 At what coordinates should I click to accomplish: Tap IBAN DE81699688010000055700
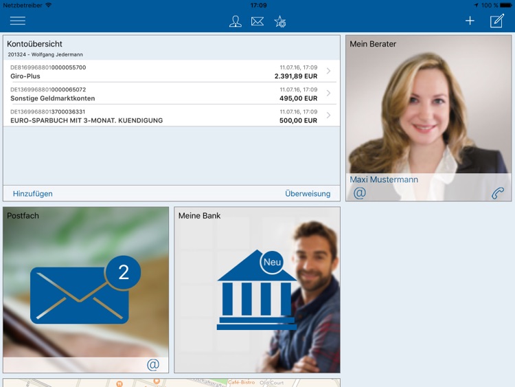click(48, 67)
